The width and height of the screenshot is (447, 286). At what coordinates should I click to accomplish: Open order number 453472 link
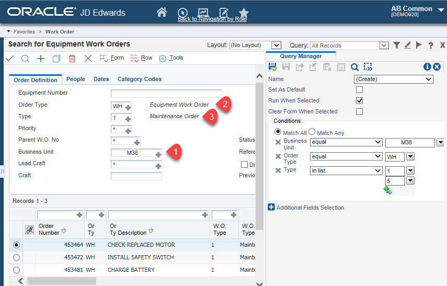[74, 257]
